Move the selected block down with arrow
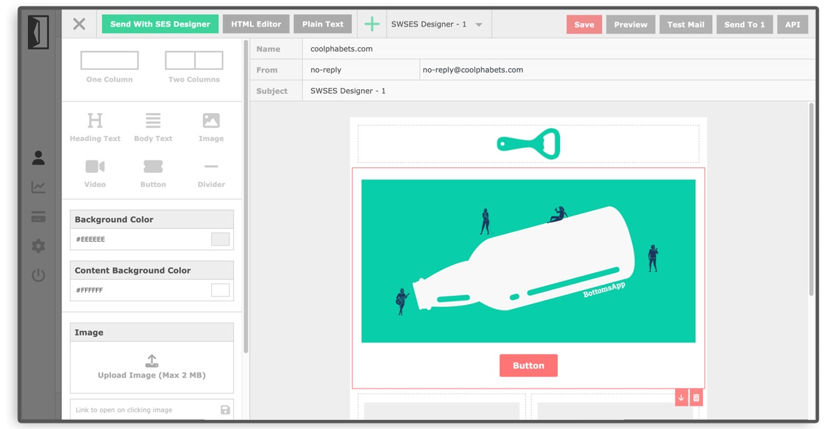The image size is (837, 429). click(681, 398)
